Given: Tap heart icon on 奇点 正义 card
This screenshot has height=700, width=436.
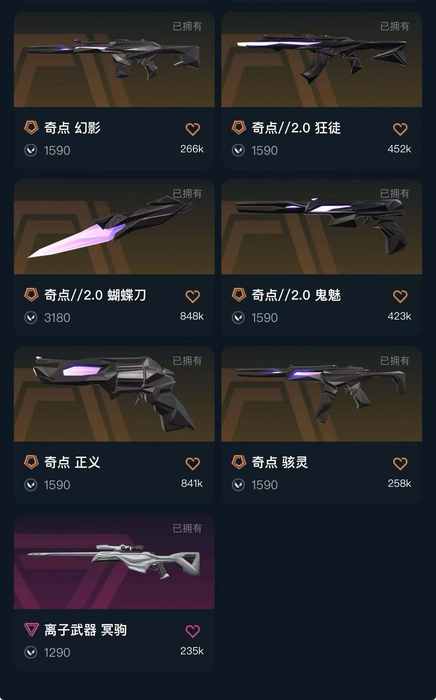Looking at the screenshot, I should coord(193,464).
